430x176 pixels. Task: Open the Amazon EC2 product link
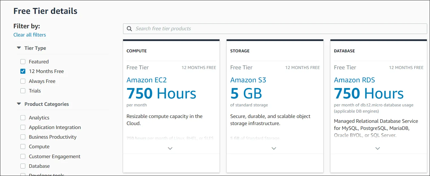[147, 80]
